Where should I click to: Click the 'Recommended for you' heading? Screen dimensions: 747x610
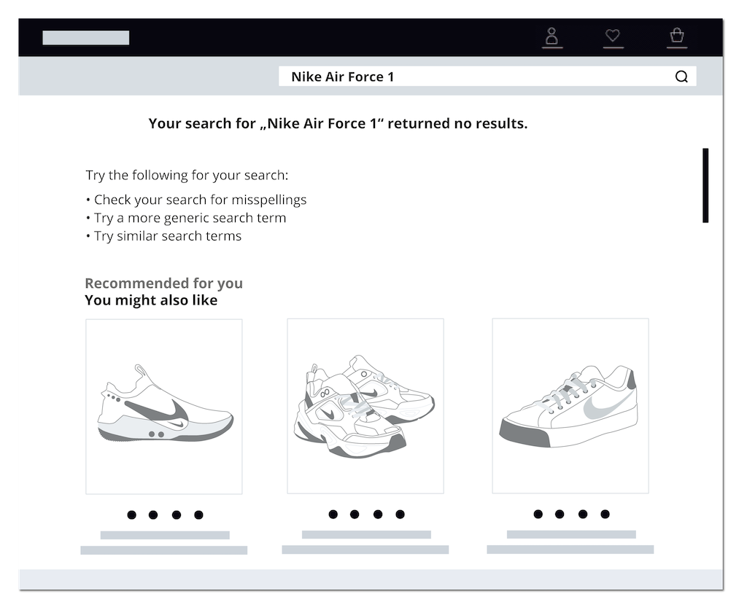[164, 284]
